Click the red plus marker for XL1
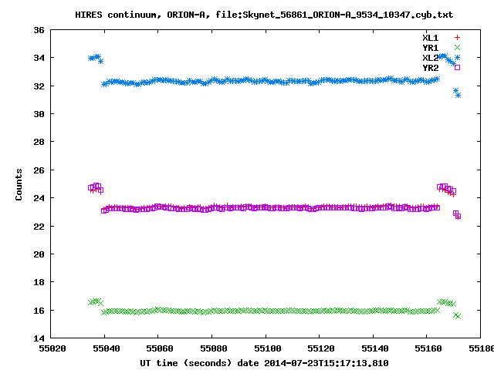 [x=457, y=37]
